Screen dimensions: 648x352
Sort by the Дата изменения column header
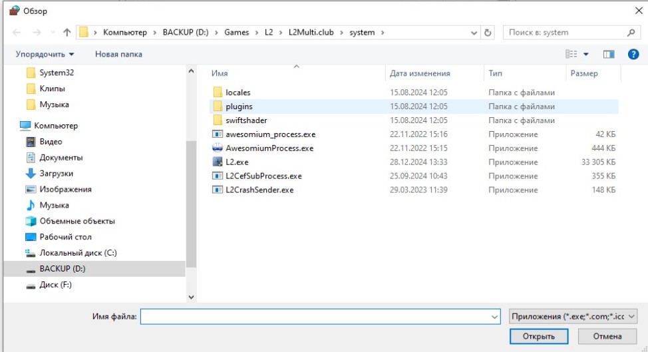point(420,73)
